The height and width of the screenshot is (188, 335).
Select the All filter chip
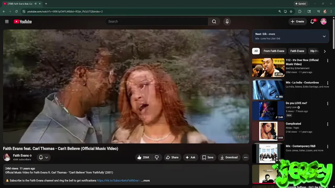pos(256,51)
